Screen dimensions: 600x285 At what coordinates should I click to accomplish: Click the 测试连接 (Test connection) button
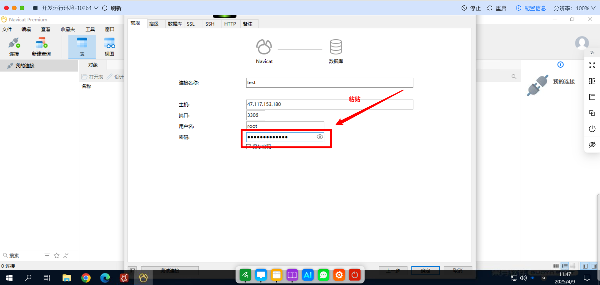170,271
